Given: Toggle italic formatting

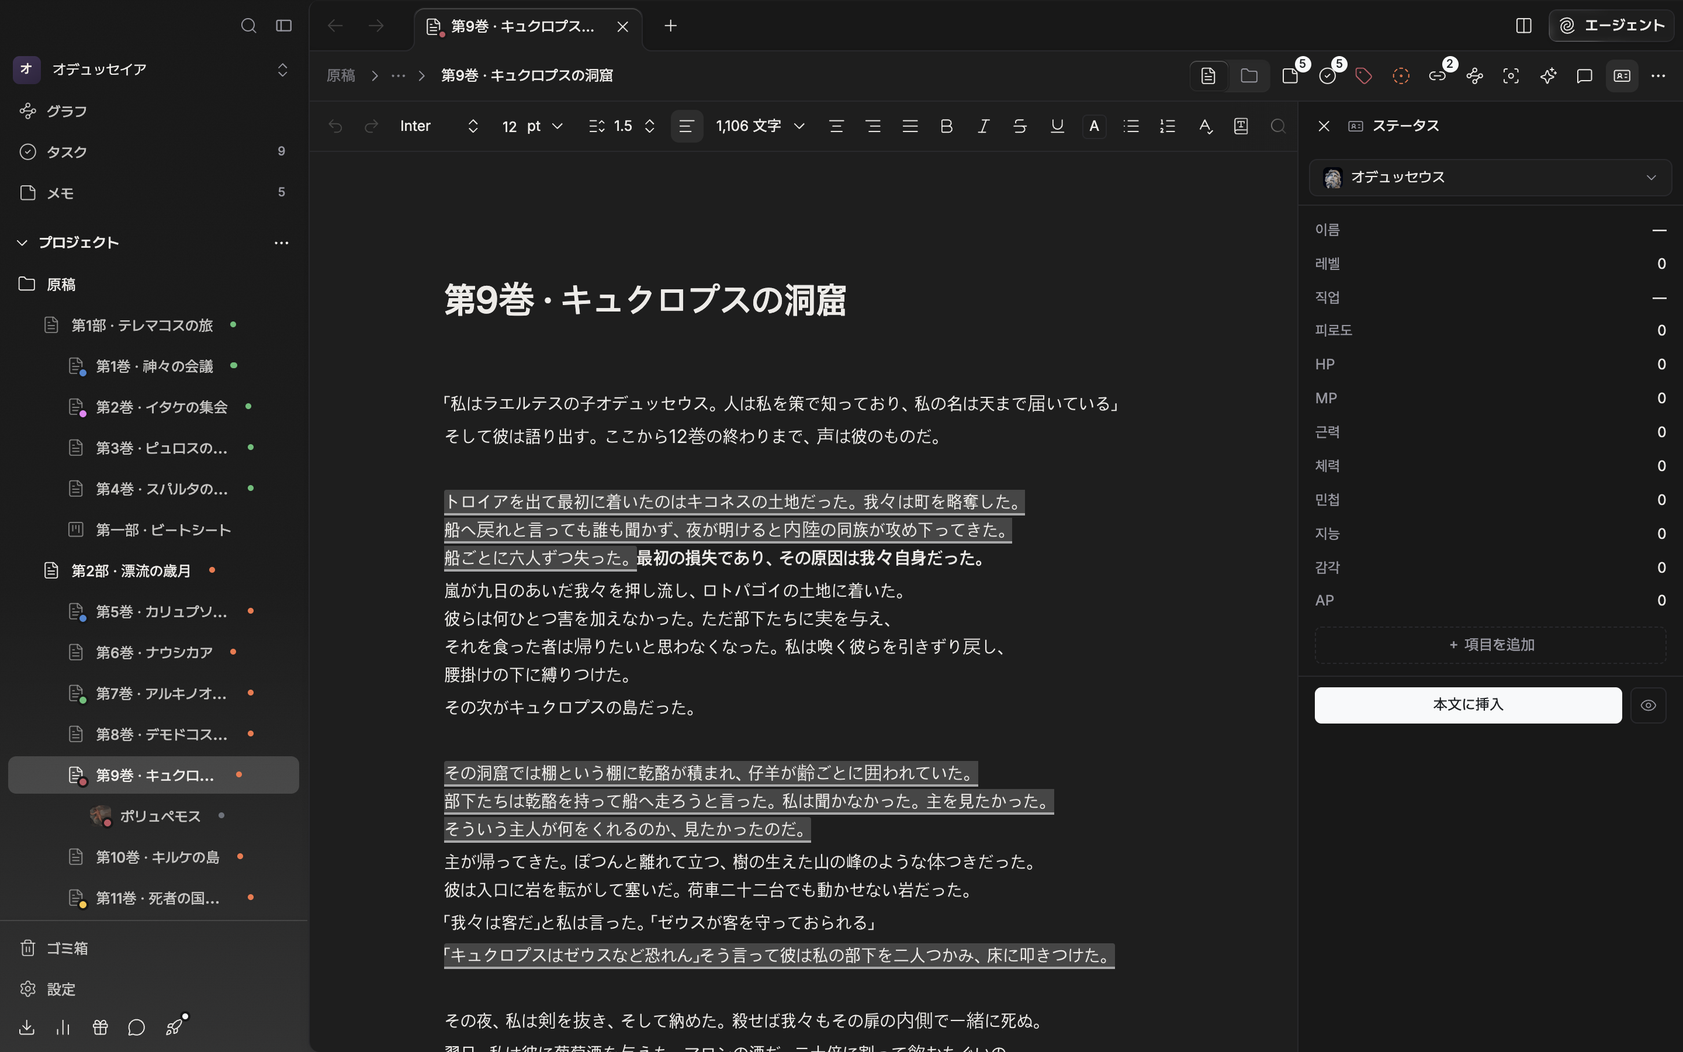Looking at the screenshot, I should (984, 126).
